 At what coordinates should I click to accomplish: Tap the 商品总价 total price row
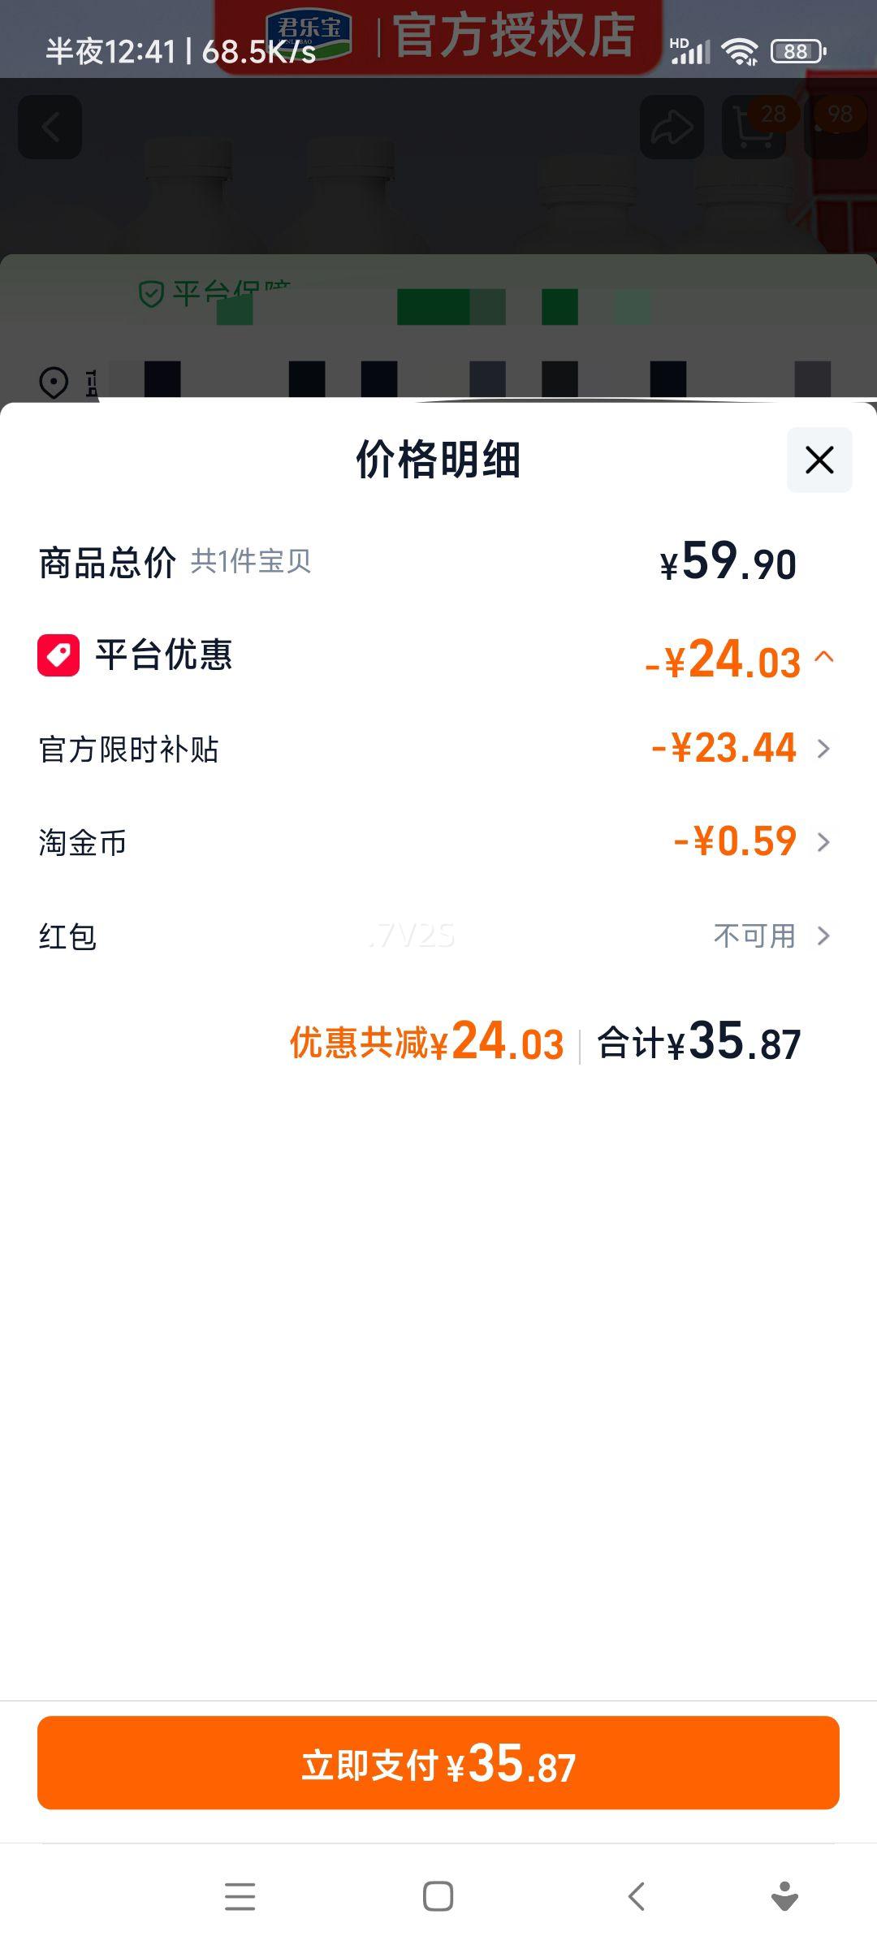(x=107, y=563)
